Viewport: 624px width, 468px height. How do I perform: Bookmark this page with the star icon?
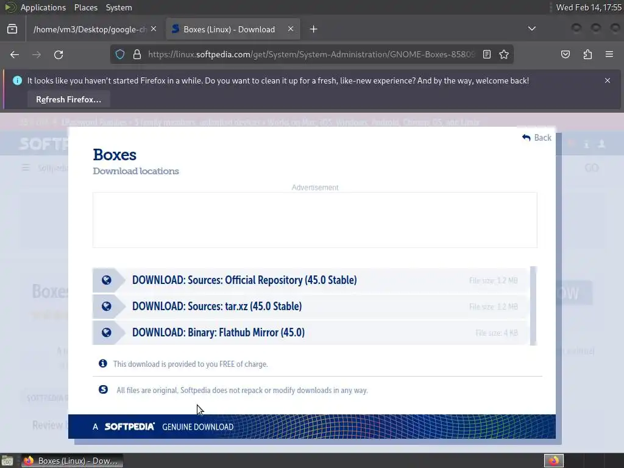point(504,54)
